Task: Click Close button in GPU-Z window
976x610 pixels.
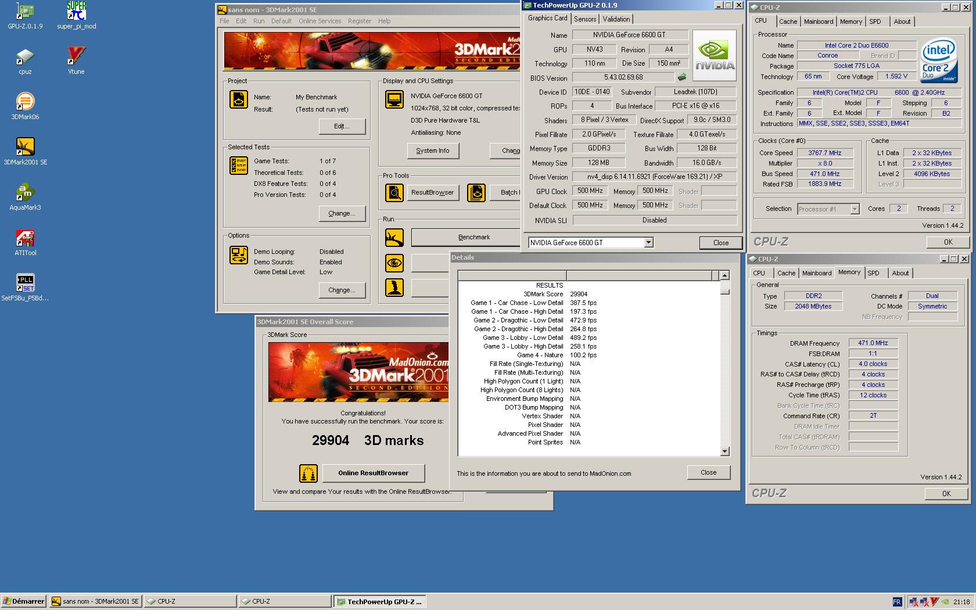Action: click(x=720, y=243)
